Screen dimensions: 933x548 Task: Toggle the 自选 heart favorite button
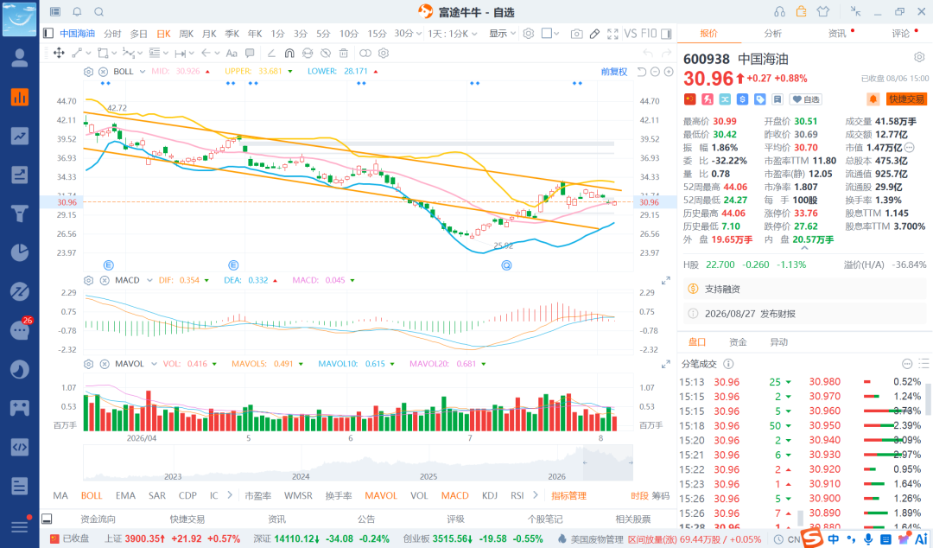click(805, 99)
